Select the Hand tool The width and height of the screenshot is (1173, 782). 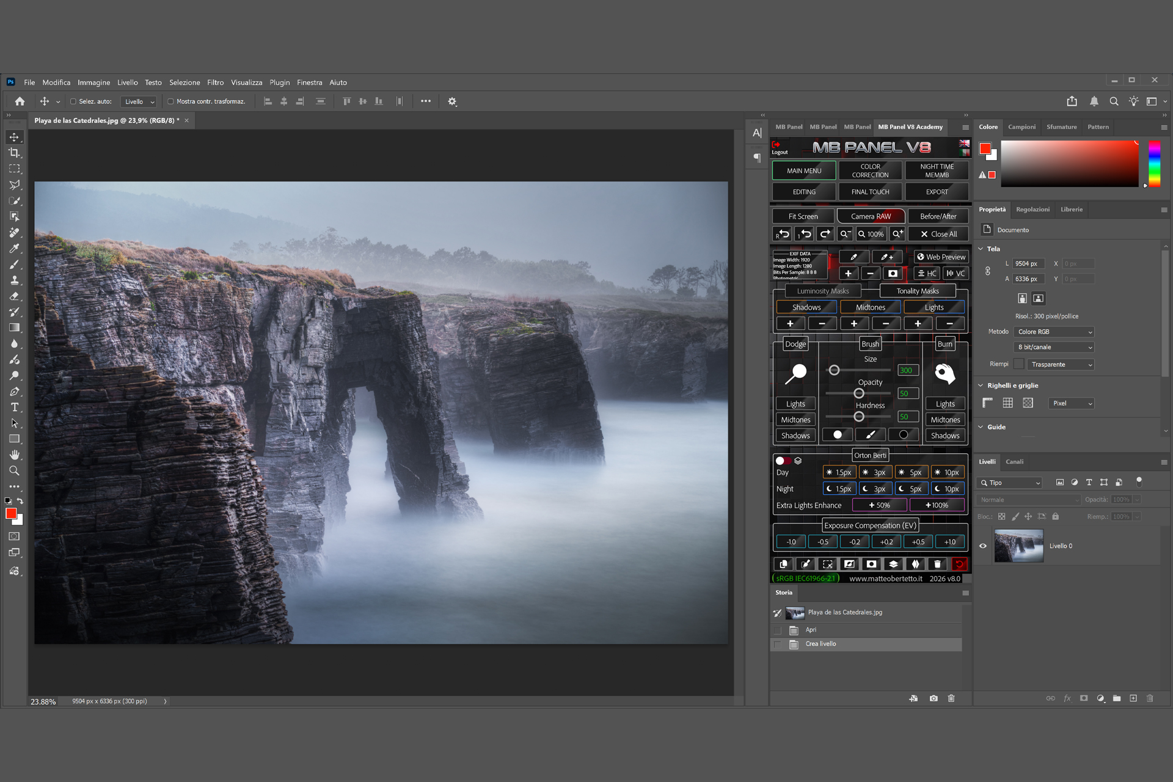pyautogui.click(x=14, y=455)
